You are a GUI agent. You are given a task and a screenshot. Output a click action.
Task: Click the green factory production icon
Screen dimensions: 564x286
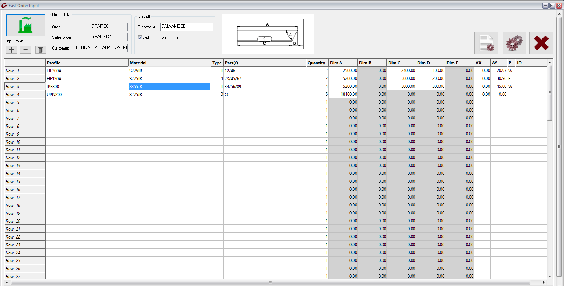tap(26, 25)
